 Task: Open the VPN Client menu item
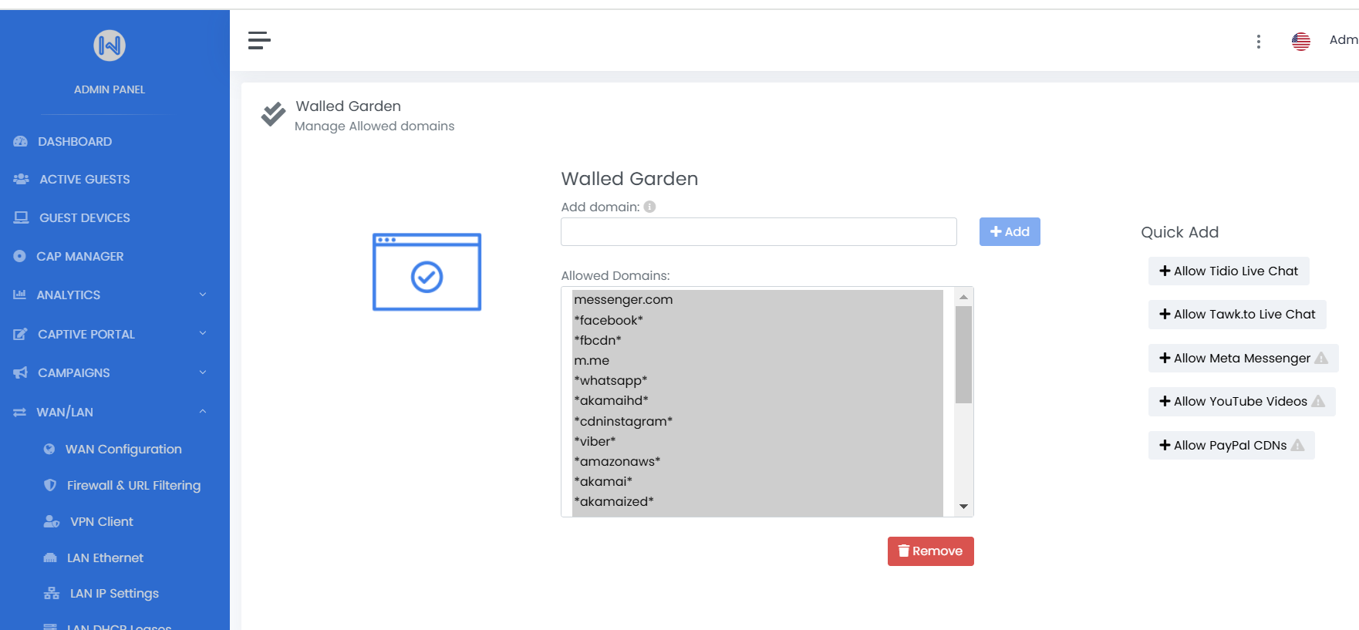[101, 522]
